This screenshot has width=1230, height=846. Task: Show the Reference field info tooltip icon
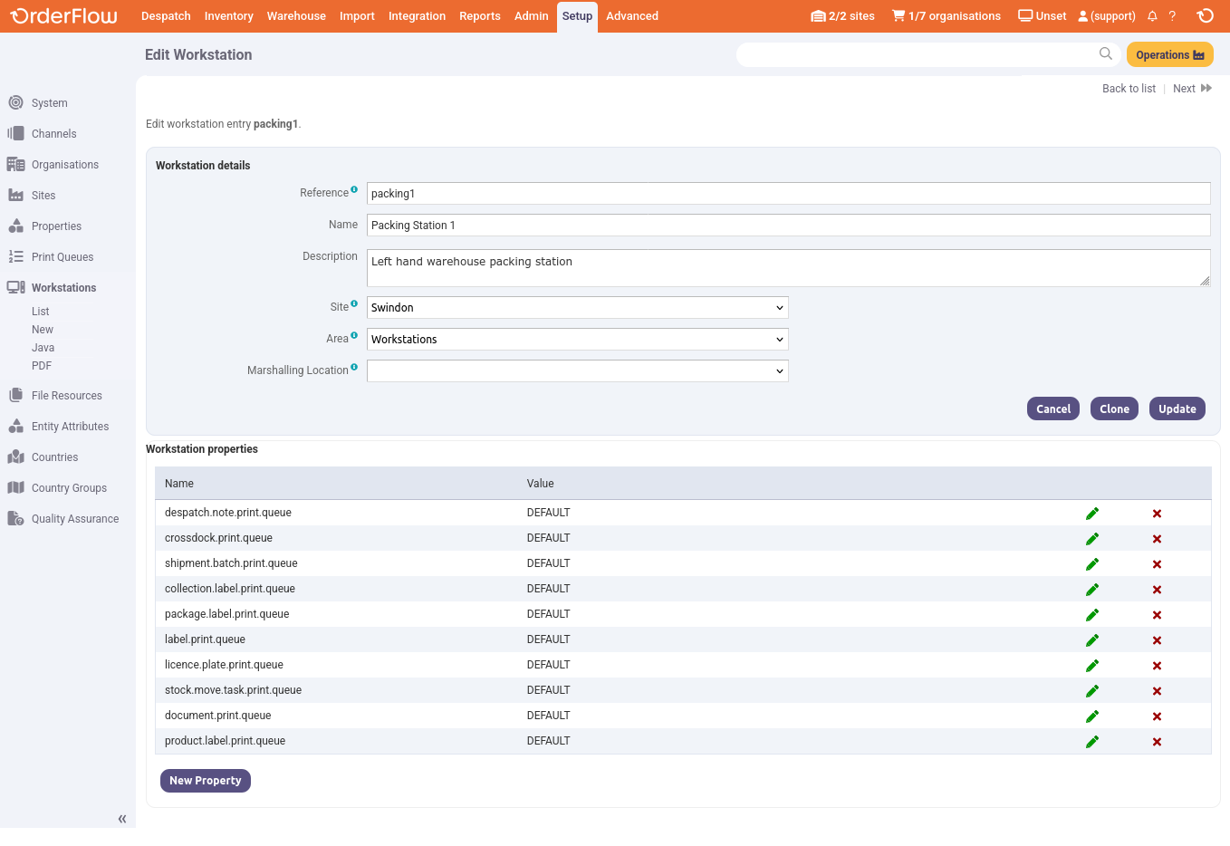click(354, 189)
